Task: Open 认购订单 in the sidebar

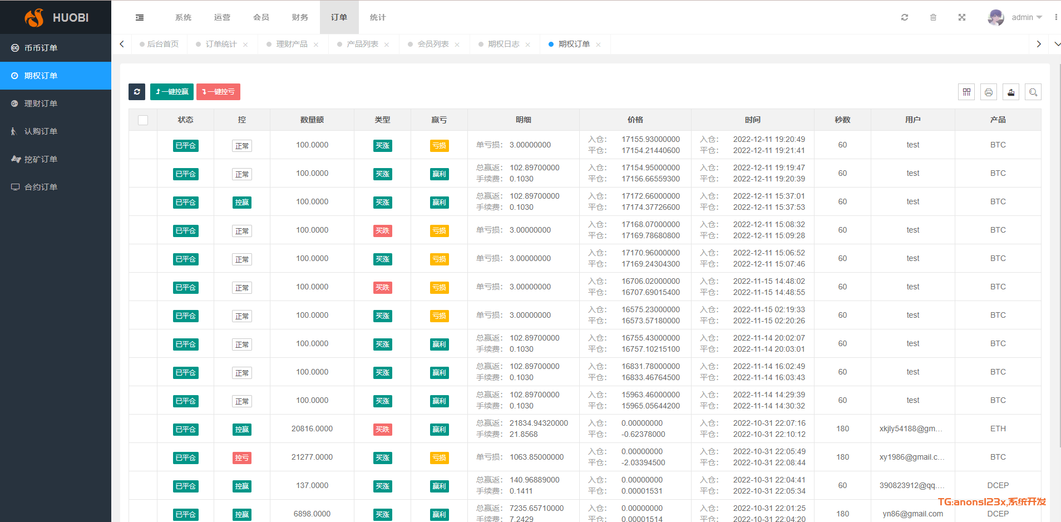Action: point(56,131)
